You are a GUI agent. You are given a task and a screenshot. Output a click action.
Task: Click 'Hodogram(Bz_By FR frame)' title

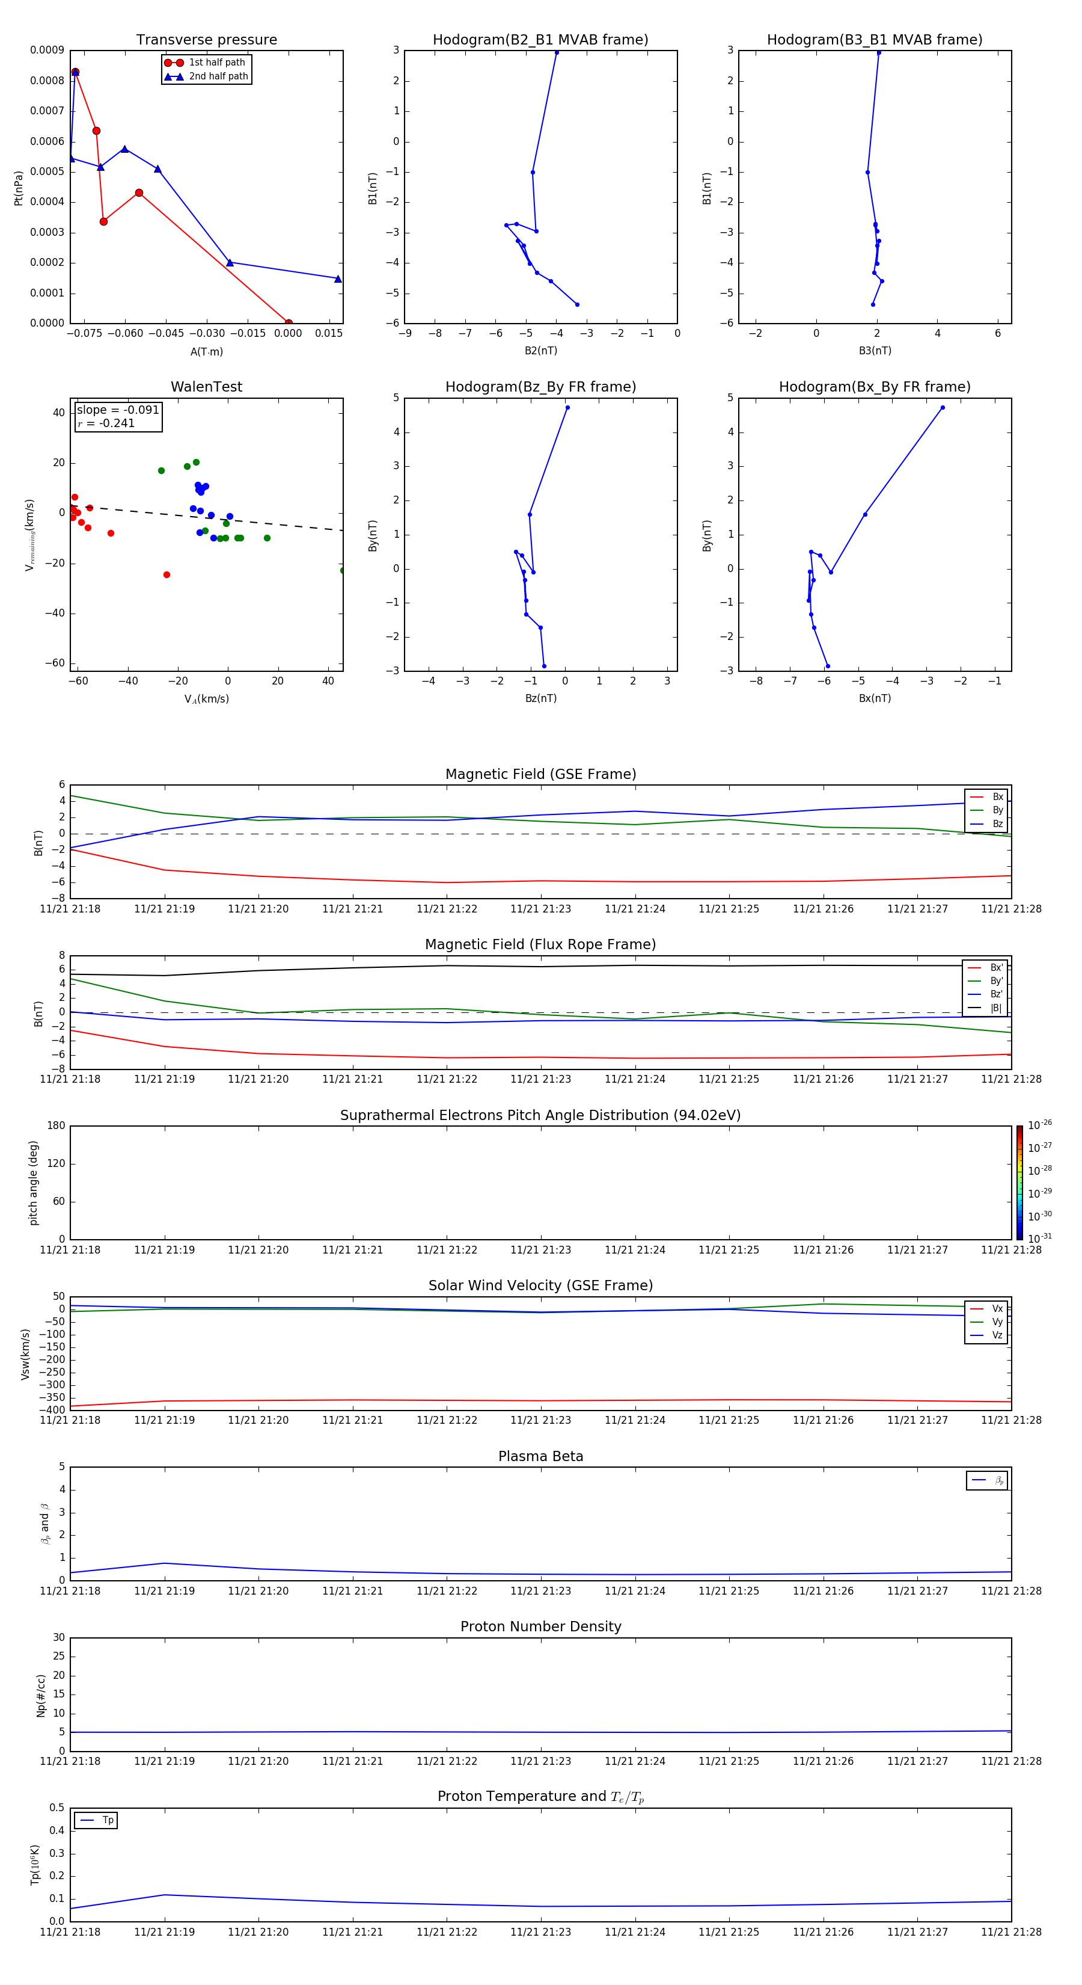(540, 387)
